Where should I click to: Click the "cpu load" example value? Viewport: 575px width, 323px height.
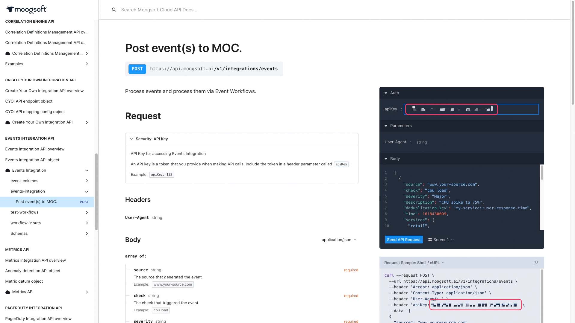point(161,310)
